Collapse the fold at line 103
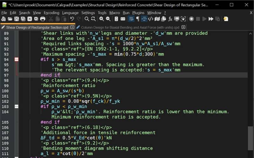The width and height of the screenshot is (254, 158). (17, 106)
